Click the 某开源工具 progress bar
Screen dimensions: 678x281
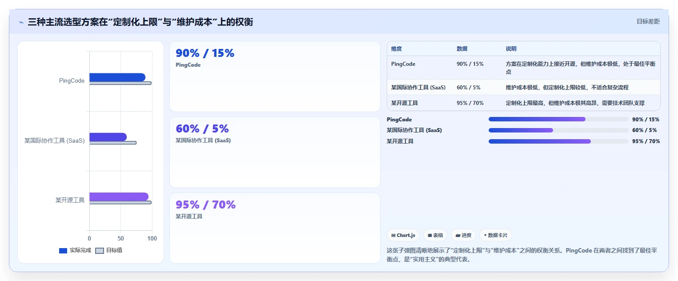tap(558, 141)
